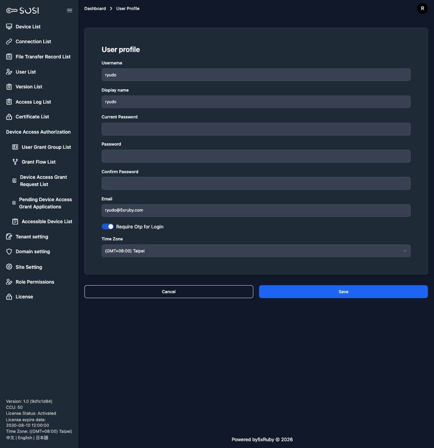
Task: Open Site Setting page
Action: point(28,267)
